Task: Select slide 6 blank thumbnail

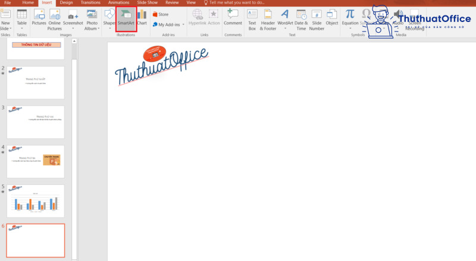Action: click(36, 240)
